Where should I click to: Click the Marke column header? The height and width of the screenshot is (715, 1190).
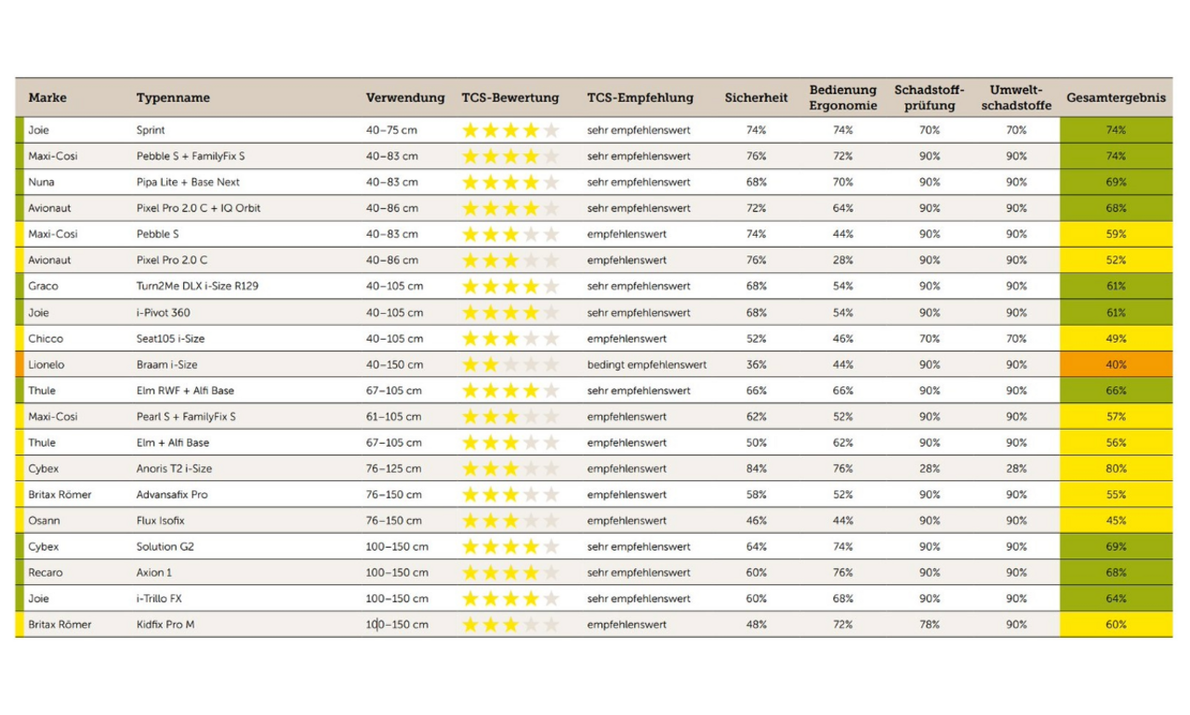click(47, 97)
